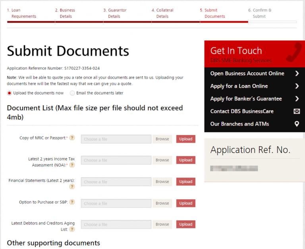This screenshot has height=249, width=305.
Task: Browse file for Debtors and Creditors Aging List
Action: coord(162,224)
